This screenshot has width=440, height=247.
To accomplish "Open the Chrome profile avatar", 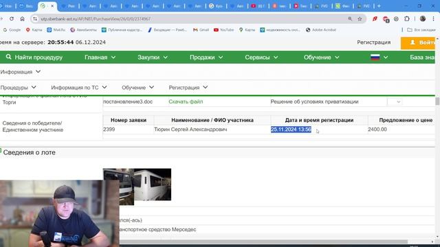I will pos(423,19).
